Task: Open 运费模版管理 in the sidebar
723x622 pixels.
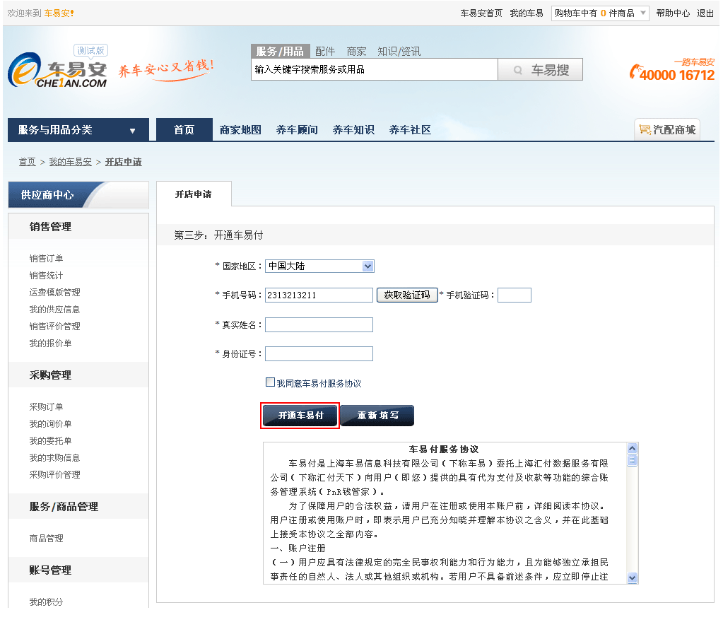Action: tap(54, 293)
